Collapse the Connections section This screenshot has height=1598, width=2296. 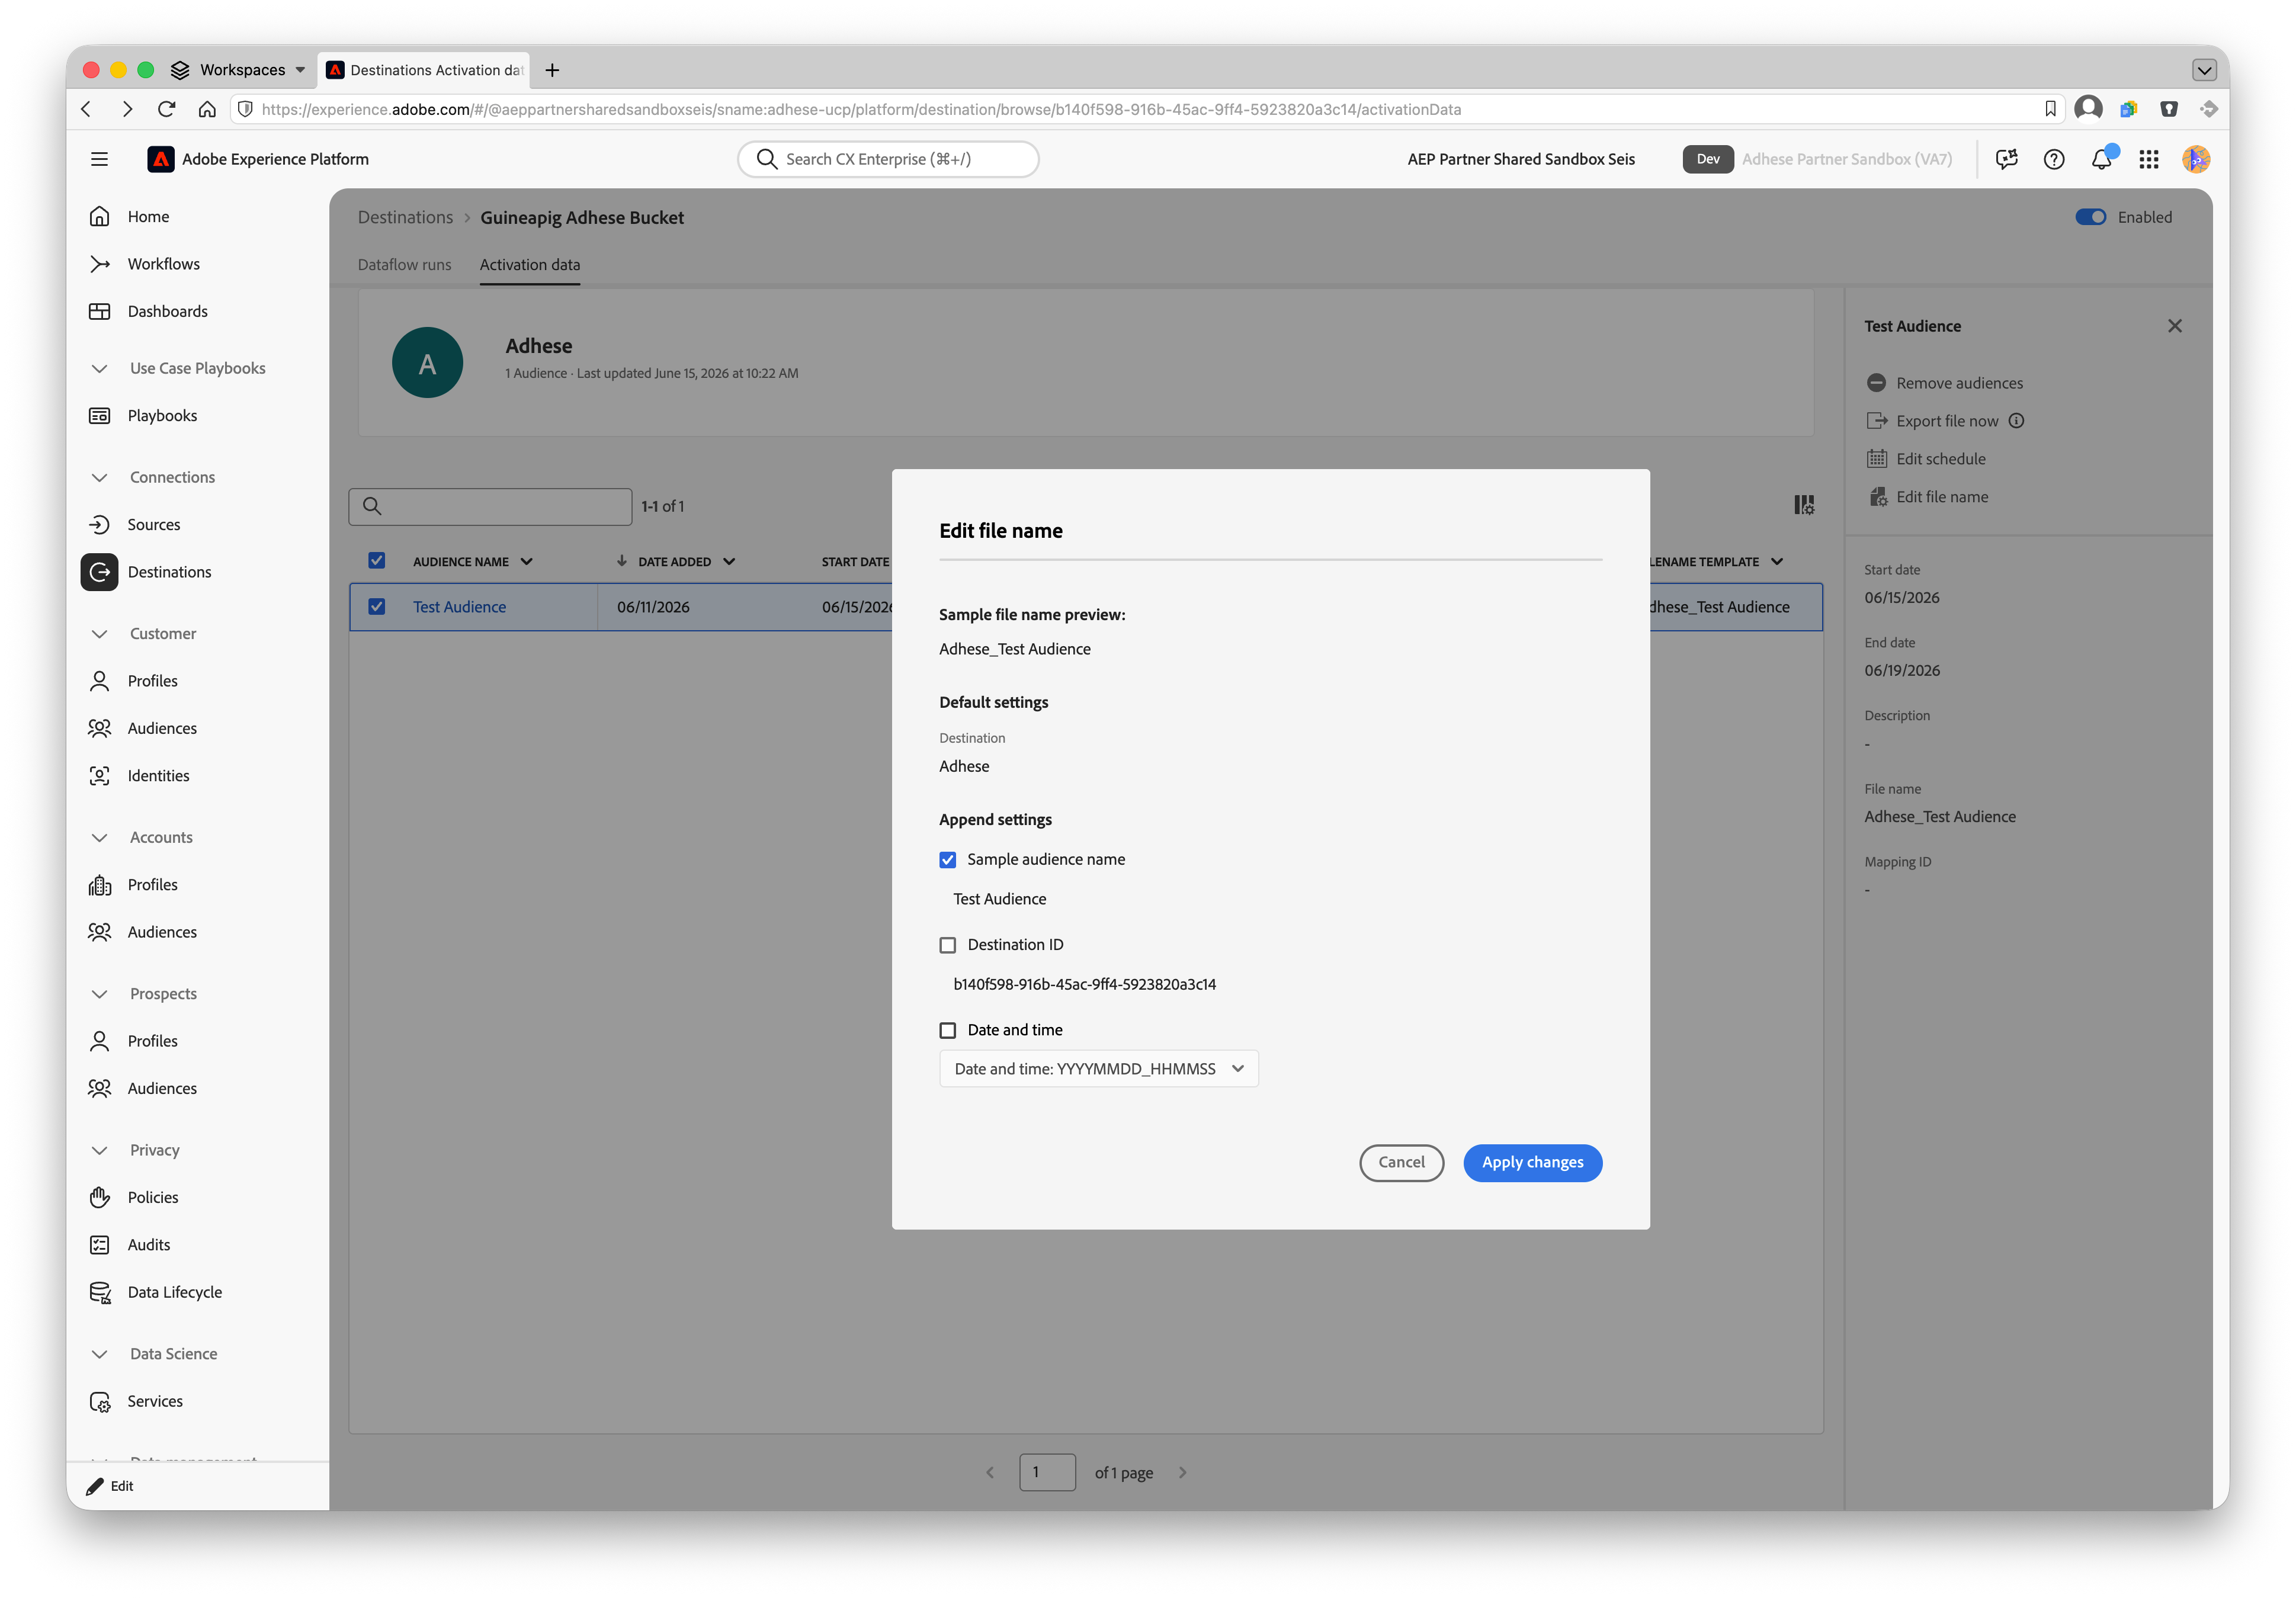coord(99,477)
